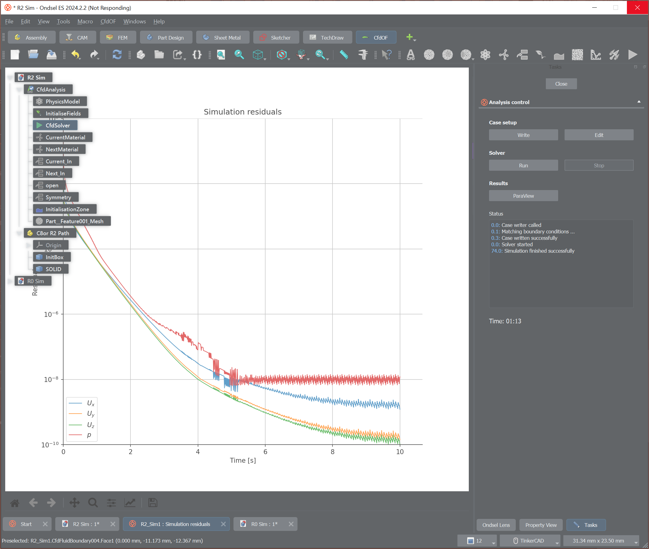Select CfdSolver in model tree
This screenshot has height=549, width=649.
57,125
